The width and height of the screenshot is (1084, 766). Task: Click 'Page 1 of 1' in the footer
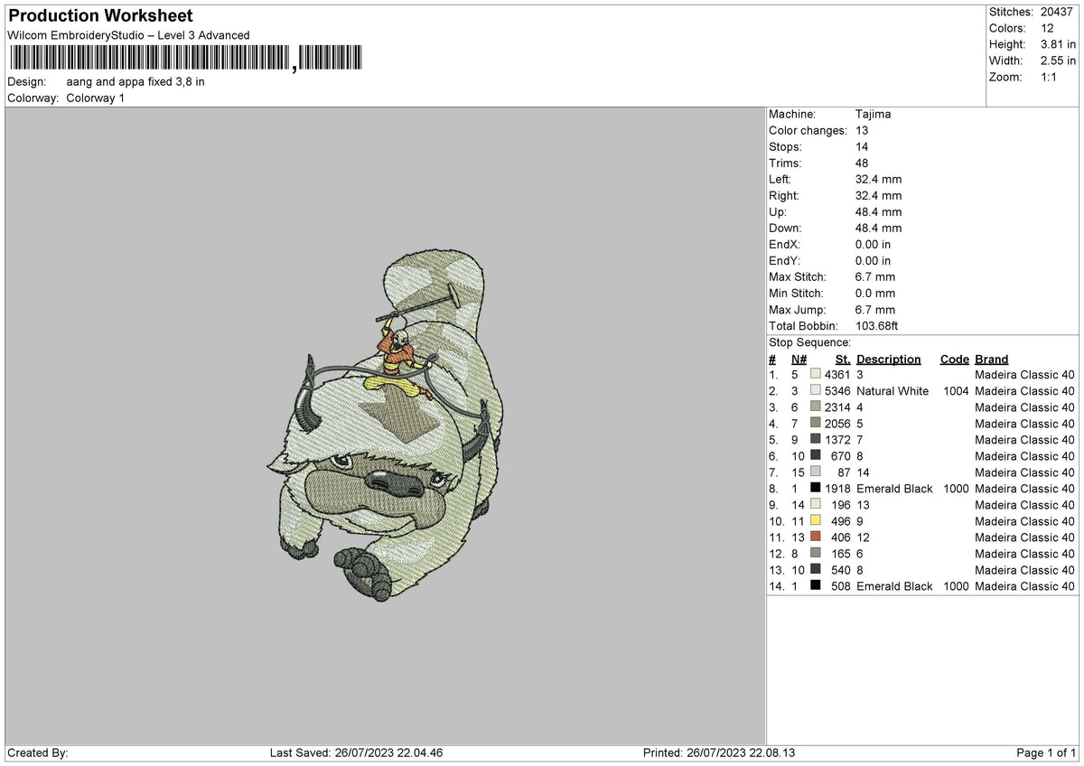coord(1046,753)
